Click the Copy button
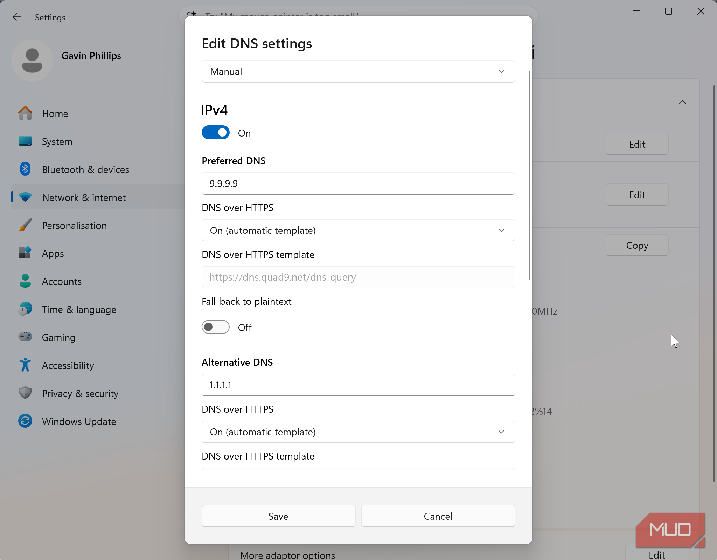This screenshot has height=560, width=717. (637, 245)
